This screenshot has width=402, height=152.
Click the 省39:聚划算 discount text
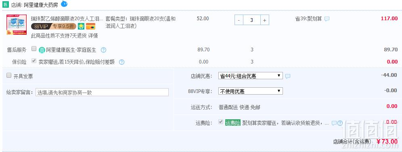tap(308, 19)
